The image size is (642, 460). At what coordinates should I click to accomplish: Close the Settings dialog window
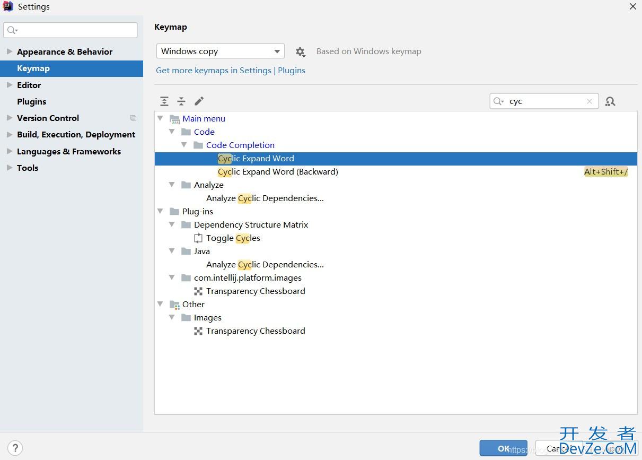[632, 7]
